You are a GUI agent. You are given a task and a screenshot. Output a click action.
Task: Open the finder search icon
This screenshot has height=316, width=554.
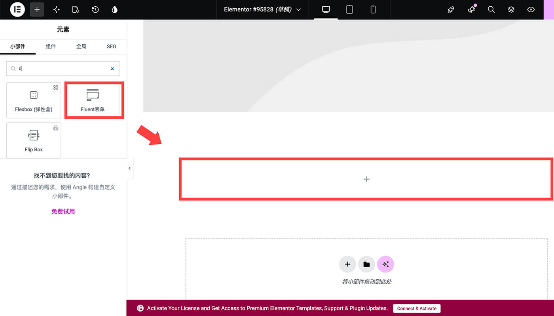click(x=491, y=9)
